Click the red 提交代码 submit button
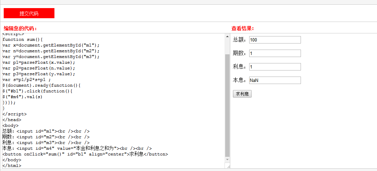377x171 pixels. click(29, 13)
